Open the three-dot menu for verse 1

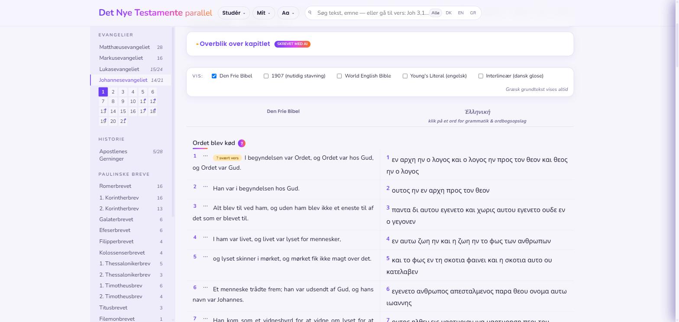pos(205,156)
